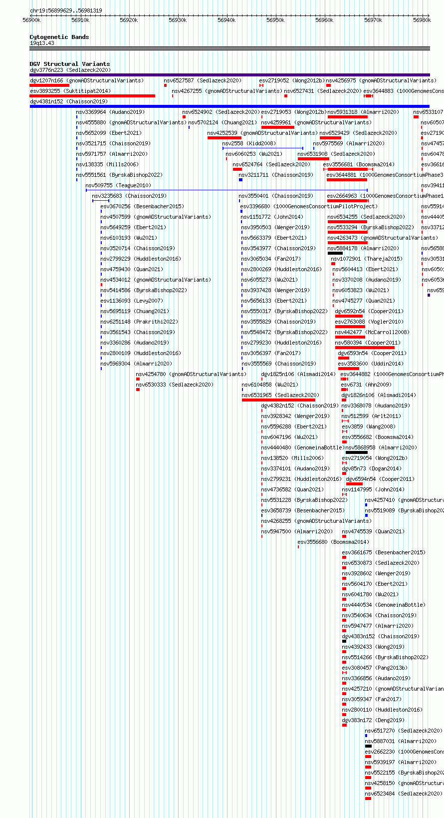Click the black bar under nsv5868958
Viewport: 444px width, 818px height.
pyautogui.click(x=357, y=452)
